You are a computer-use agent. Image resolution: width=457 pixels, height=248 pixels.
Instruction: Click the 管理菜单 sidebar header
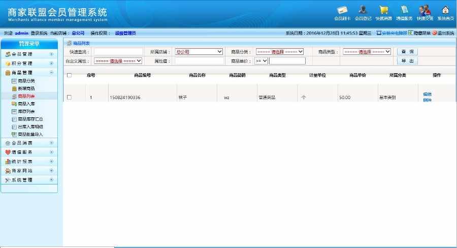coord(29,44)
